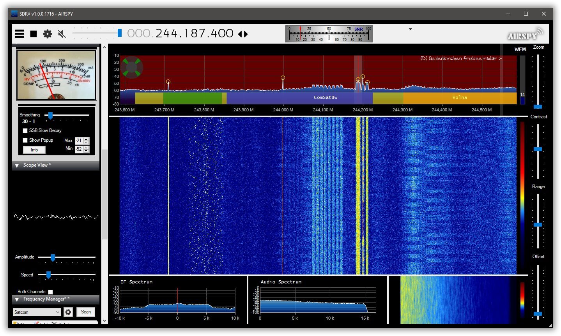Image resolution: width=561 pixels, height=336 pixels.
Task: Open the configure source settings gear
Action: [x=47, y=34]
